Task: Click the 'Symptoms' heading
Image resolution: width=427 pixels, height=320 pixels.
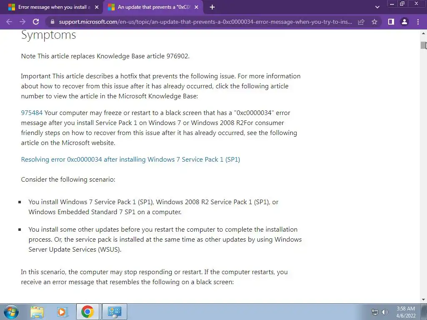Action: (48, 35)
